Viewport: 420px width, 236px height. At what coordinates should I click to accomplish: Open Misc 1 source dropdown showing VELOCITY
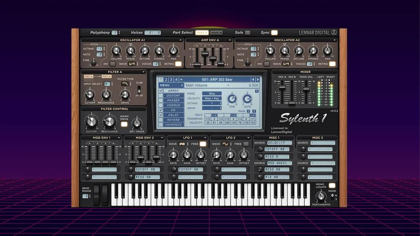(x=280, y=143)
